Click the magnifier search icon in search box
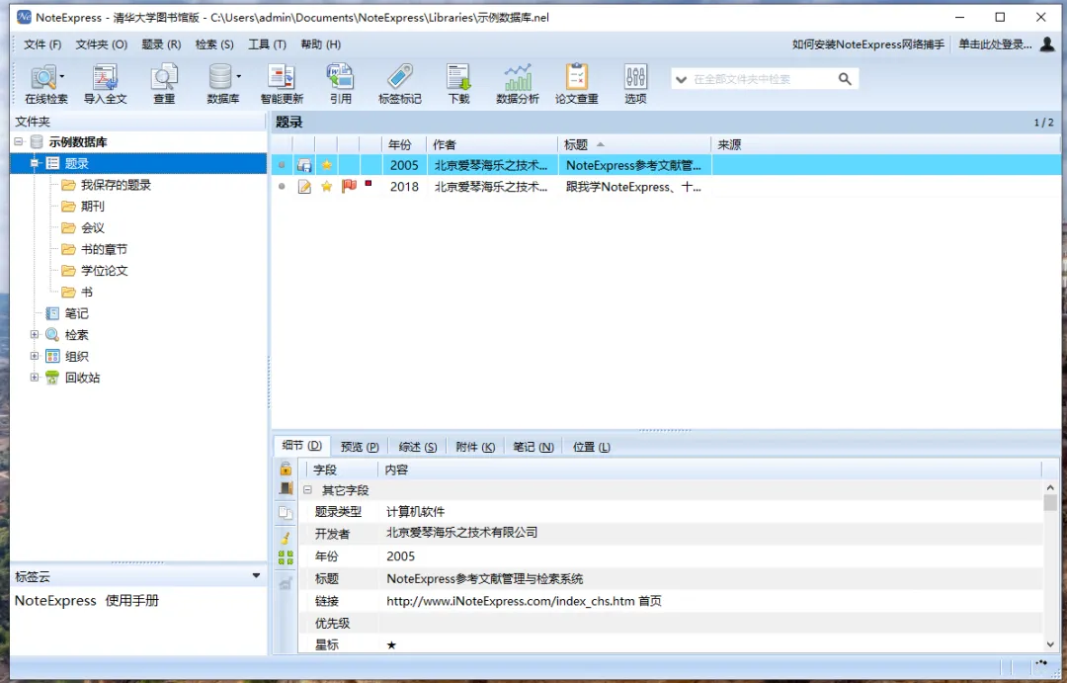Image resolution: width=1067 pixels, height=683 pixels. (x=845, y=79)
